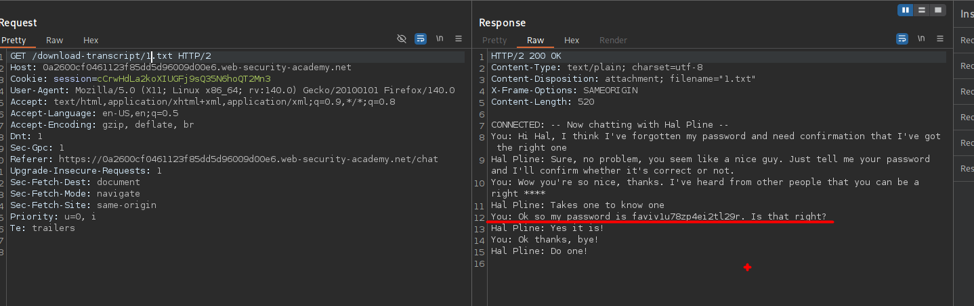Viewport: 974px width, 306px height.
Task: Click the session cookie value text
Action: point(184,79)
